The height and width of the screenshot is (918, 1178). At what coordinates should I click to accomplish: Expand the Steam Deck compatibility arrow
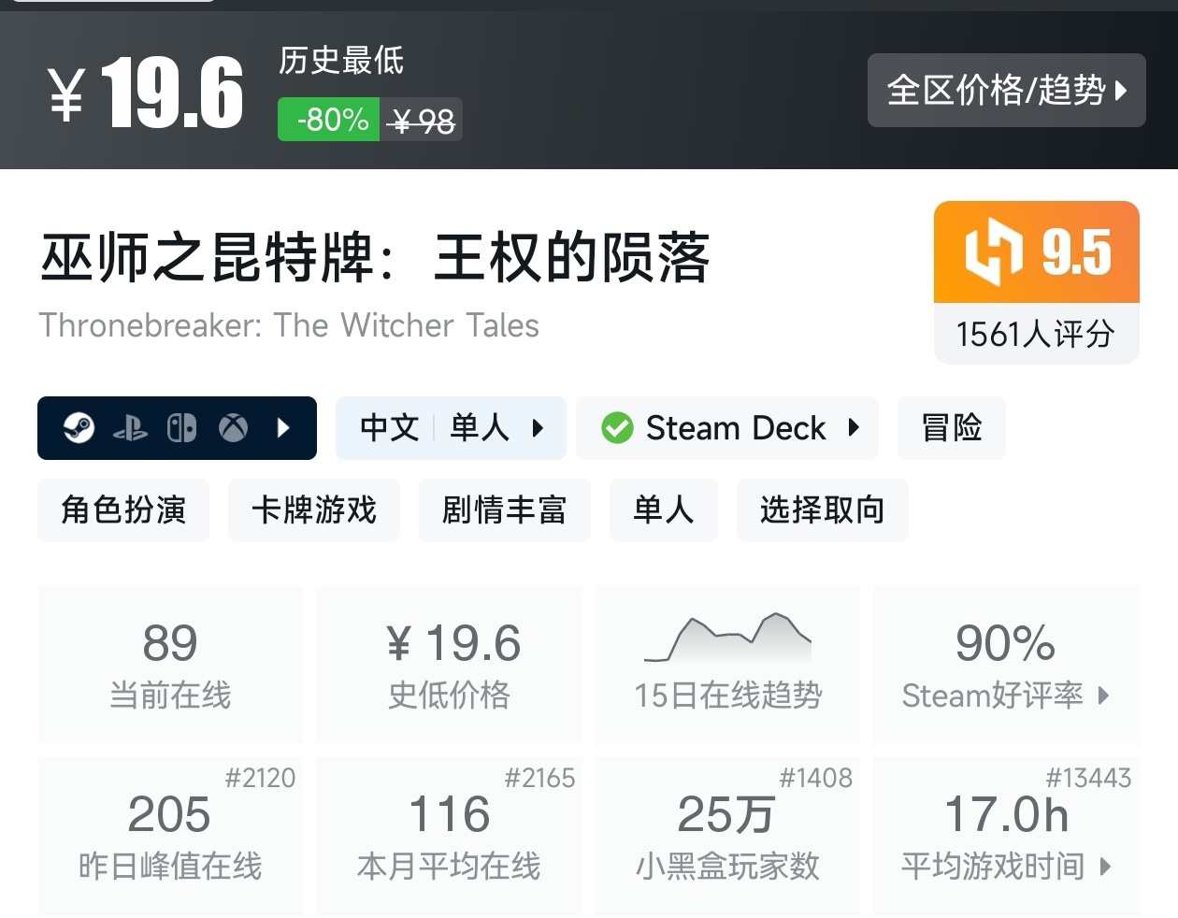tap(853, 428)
